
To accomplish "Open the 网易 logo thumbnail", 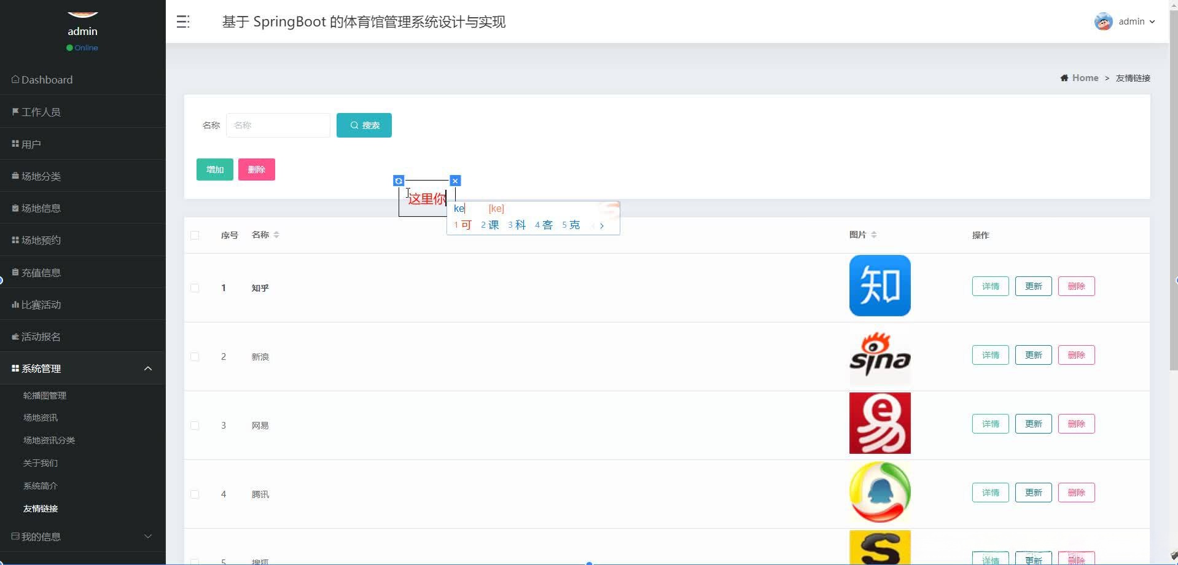I will coord(880,423).
